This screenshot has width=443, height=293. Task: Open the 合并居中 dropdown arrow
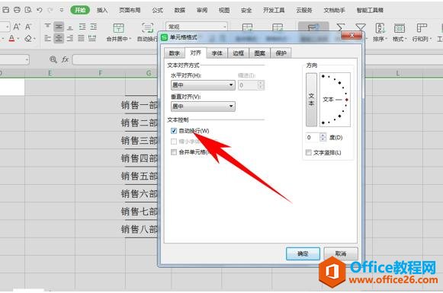pyautogui.click(x=130, y=39)
